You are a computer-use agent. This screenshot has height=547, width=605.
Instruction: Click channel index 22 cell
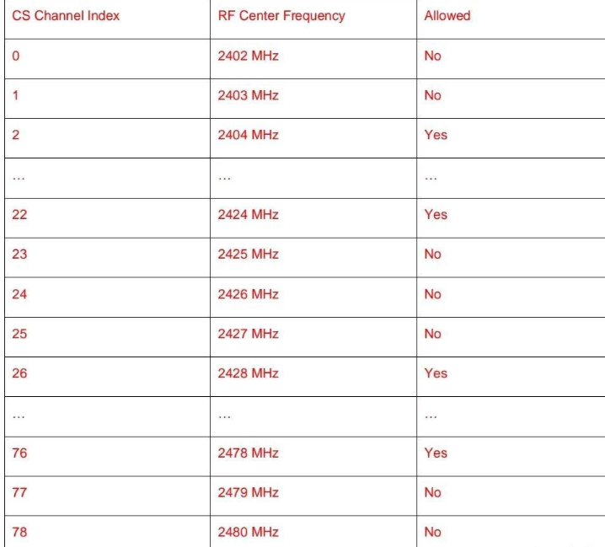[x=19, y=214]
